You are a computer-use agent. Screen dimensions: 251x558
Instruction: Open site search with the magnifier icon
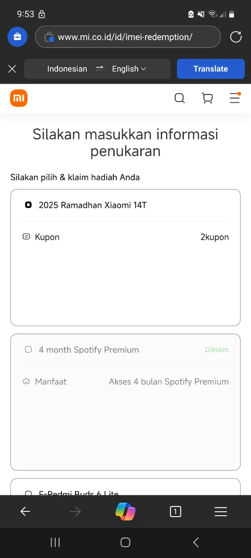click(x=180, y=99)
